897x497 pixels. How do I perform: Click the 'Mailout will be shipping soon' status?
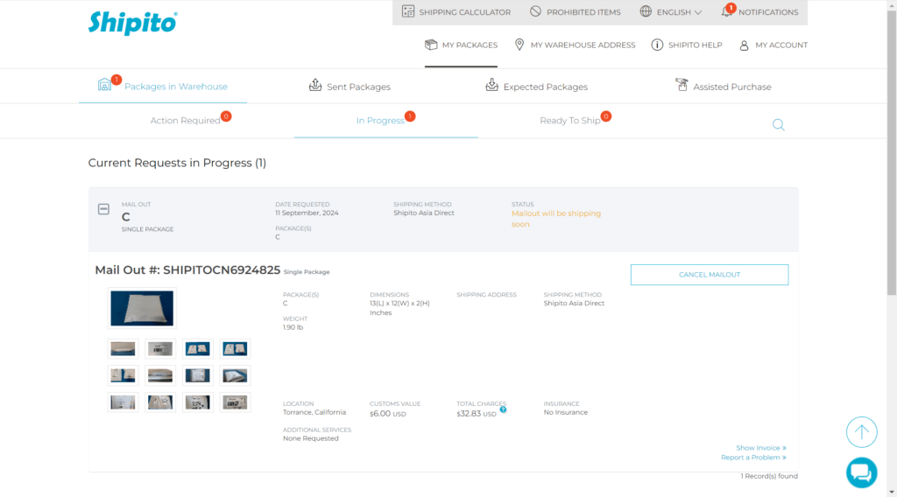point(556,219)
